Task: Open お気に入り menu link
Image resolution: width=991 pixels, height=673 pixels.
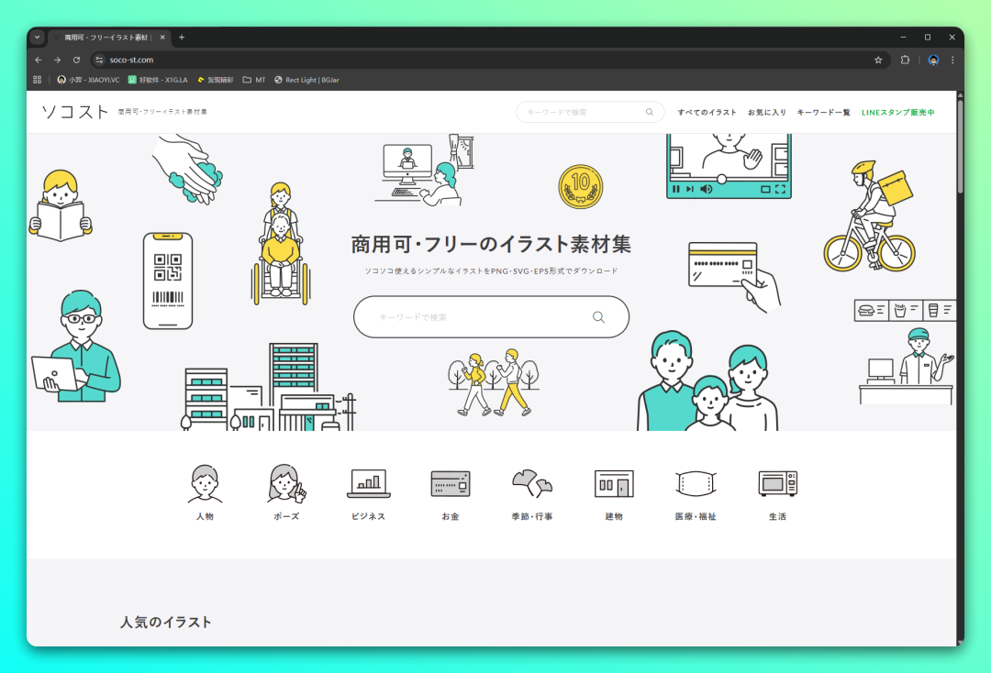Action: tap(766, 112)
